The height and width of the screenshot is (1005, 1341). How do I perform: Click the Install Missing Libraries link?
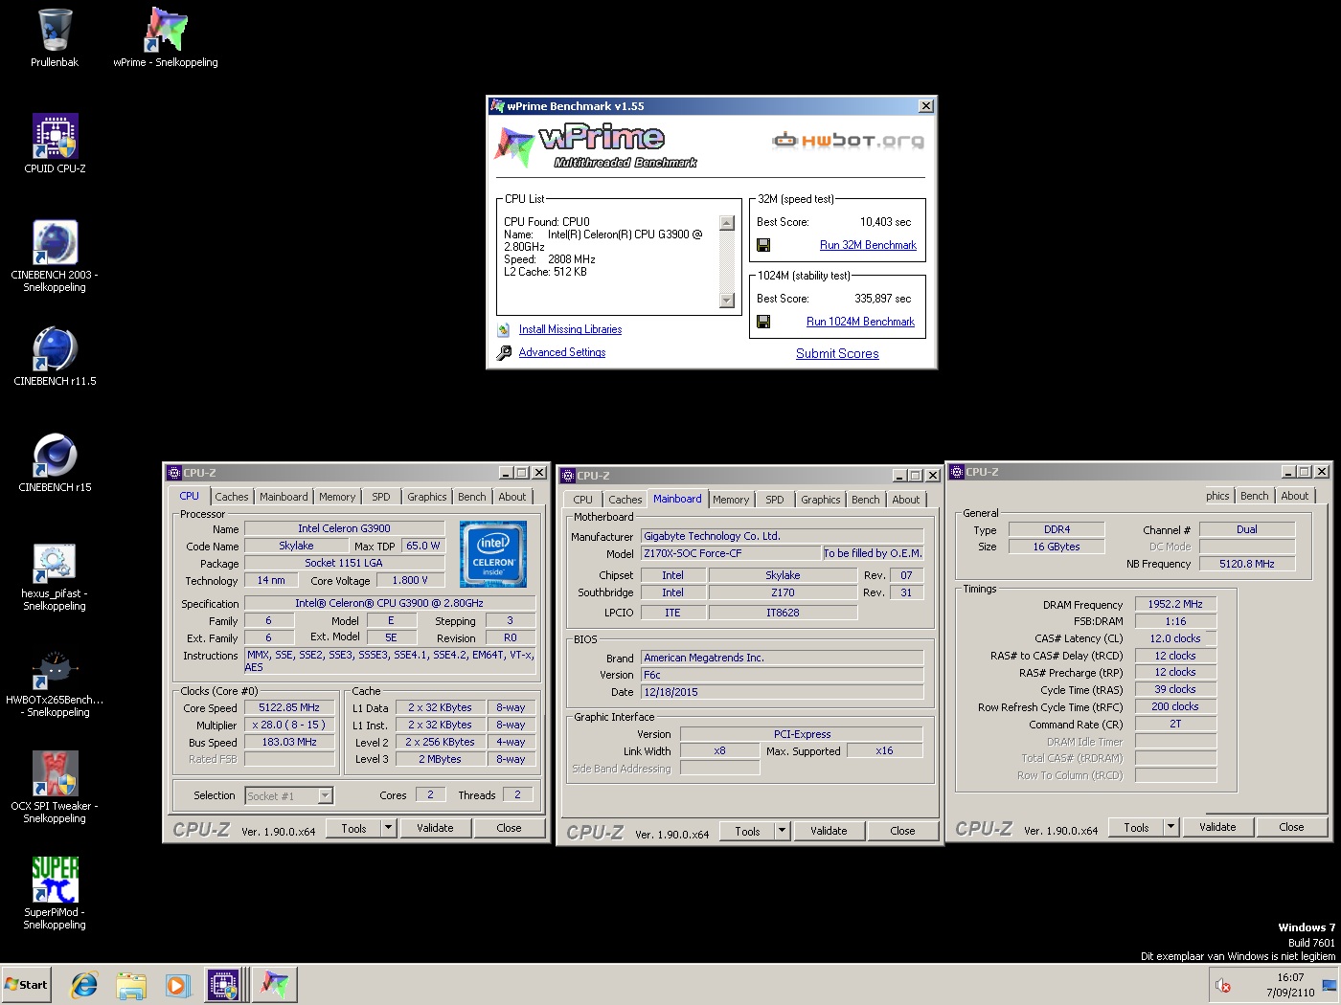(x=570, y=329)
